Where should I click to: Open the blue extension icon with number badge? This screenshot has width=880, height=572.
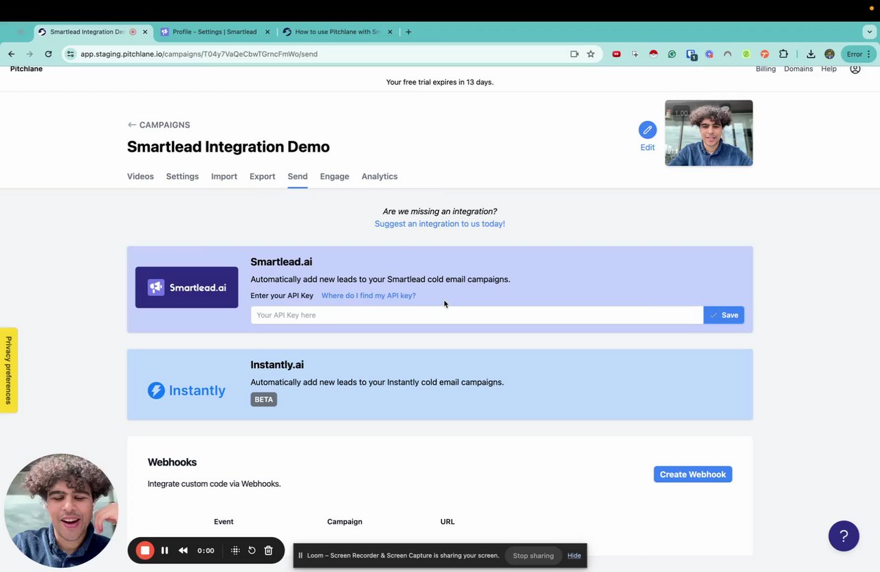(691, 54)
